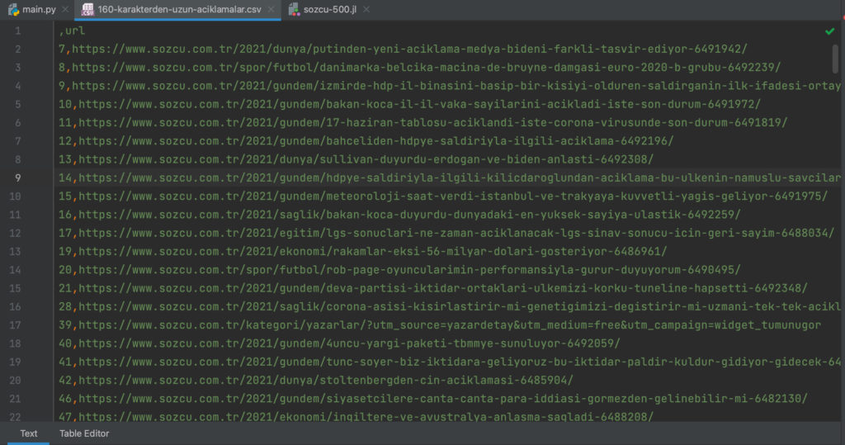Viewport: 845px width, 445px height.
Task: Open the sozcu-500.jl tab
Action: click(329, 9)
